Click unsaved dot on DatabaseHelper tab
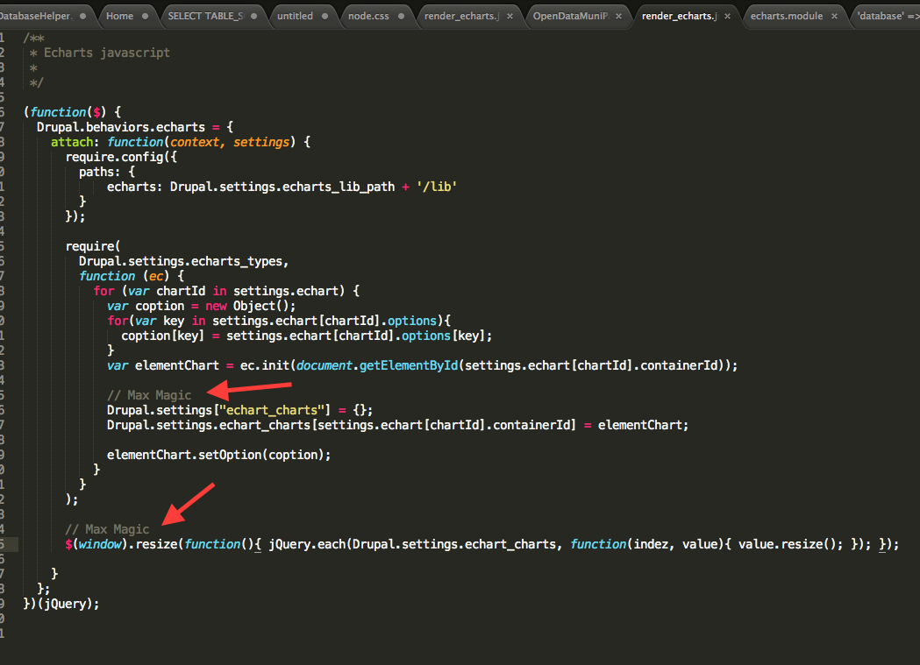920x665 pixels. click(x=81, y=16)
